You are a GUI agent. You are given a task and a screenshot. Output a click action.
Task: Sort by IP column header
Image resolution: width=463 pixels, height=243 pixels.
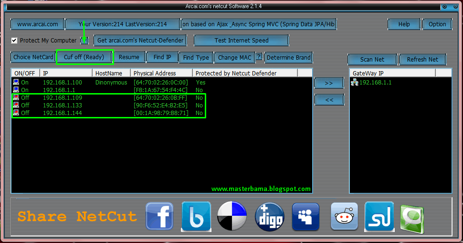tap(66, 73)
